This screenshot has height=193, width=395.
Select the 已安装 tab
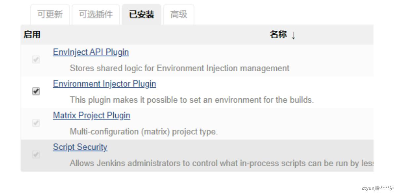coord(141,14)
